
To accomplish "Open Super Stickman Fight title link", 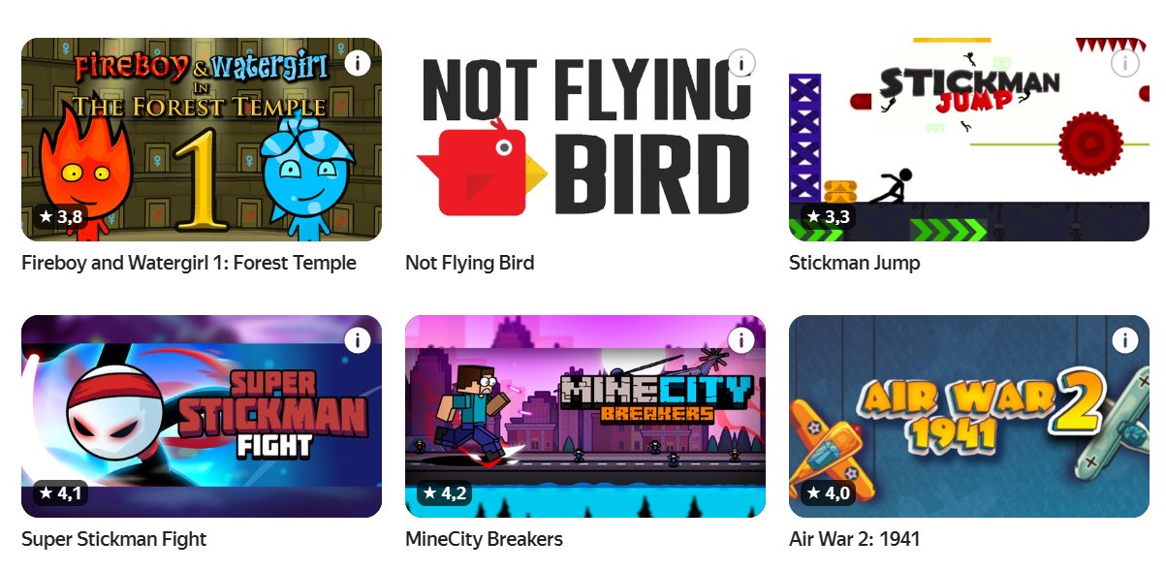I will (114, 539).
